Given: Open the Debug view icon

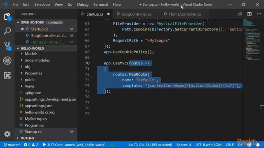Looking at the screenshot, I should pyautogui.click(x=7, y=60).
